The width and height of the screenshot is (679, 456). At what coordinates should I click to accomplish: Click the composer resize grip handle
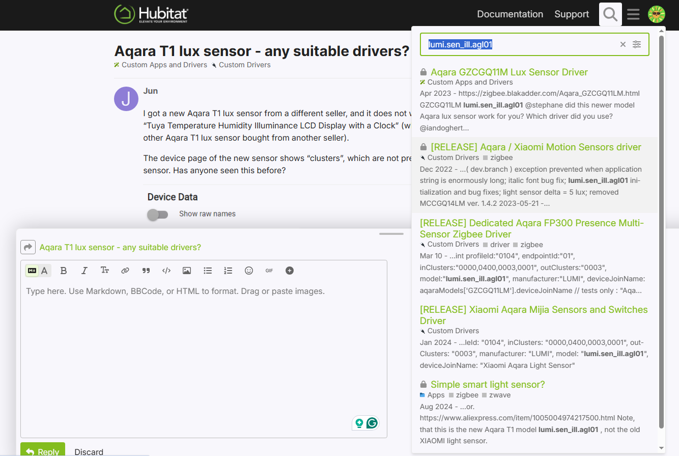click(391, 234)
